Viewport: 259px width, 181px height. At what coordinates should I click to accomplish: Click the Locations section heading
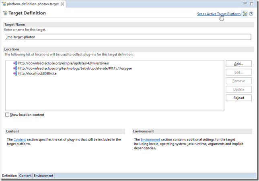pyautogui.click(x=12, y=49)
